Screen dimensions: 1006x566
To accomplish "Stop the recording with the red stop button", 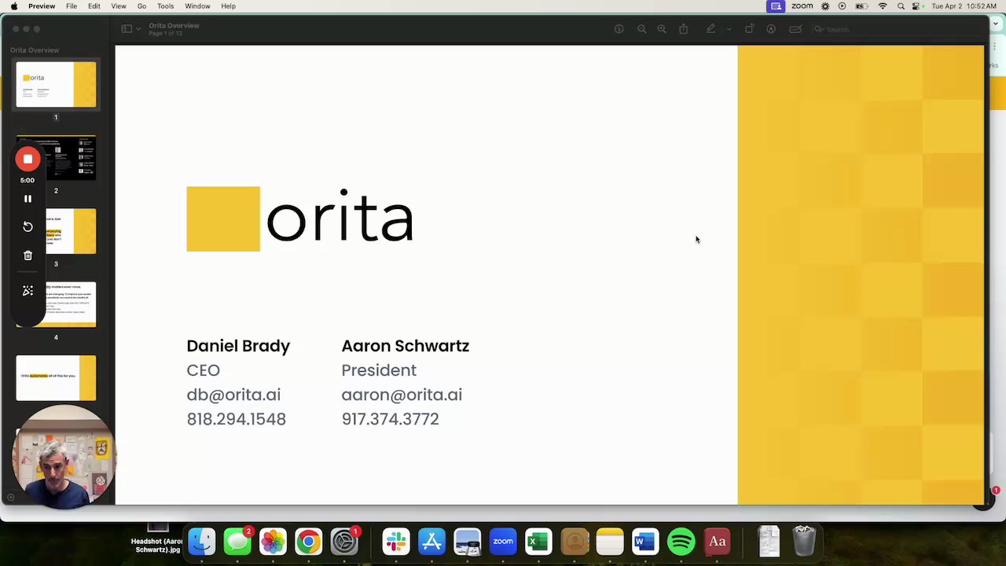I will pos(28,160).
